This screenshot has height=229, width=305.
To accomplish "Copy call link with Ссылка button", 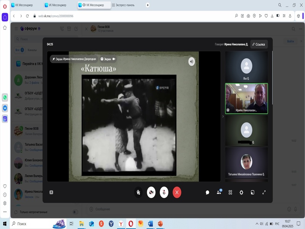I will tap(259, 44).
